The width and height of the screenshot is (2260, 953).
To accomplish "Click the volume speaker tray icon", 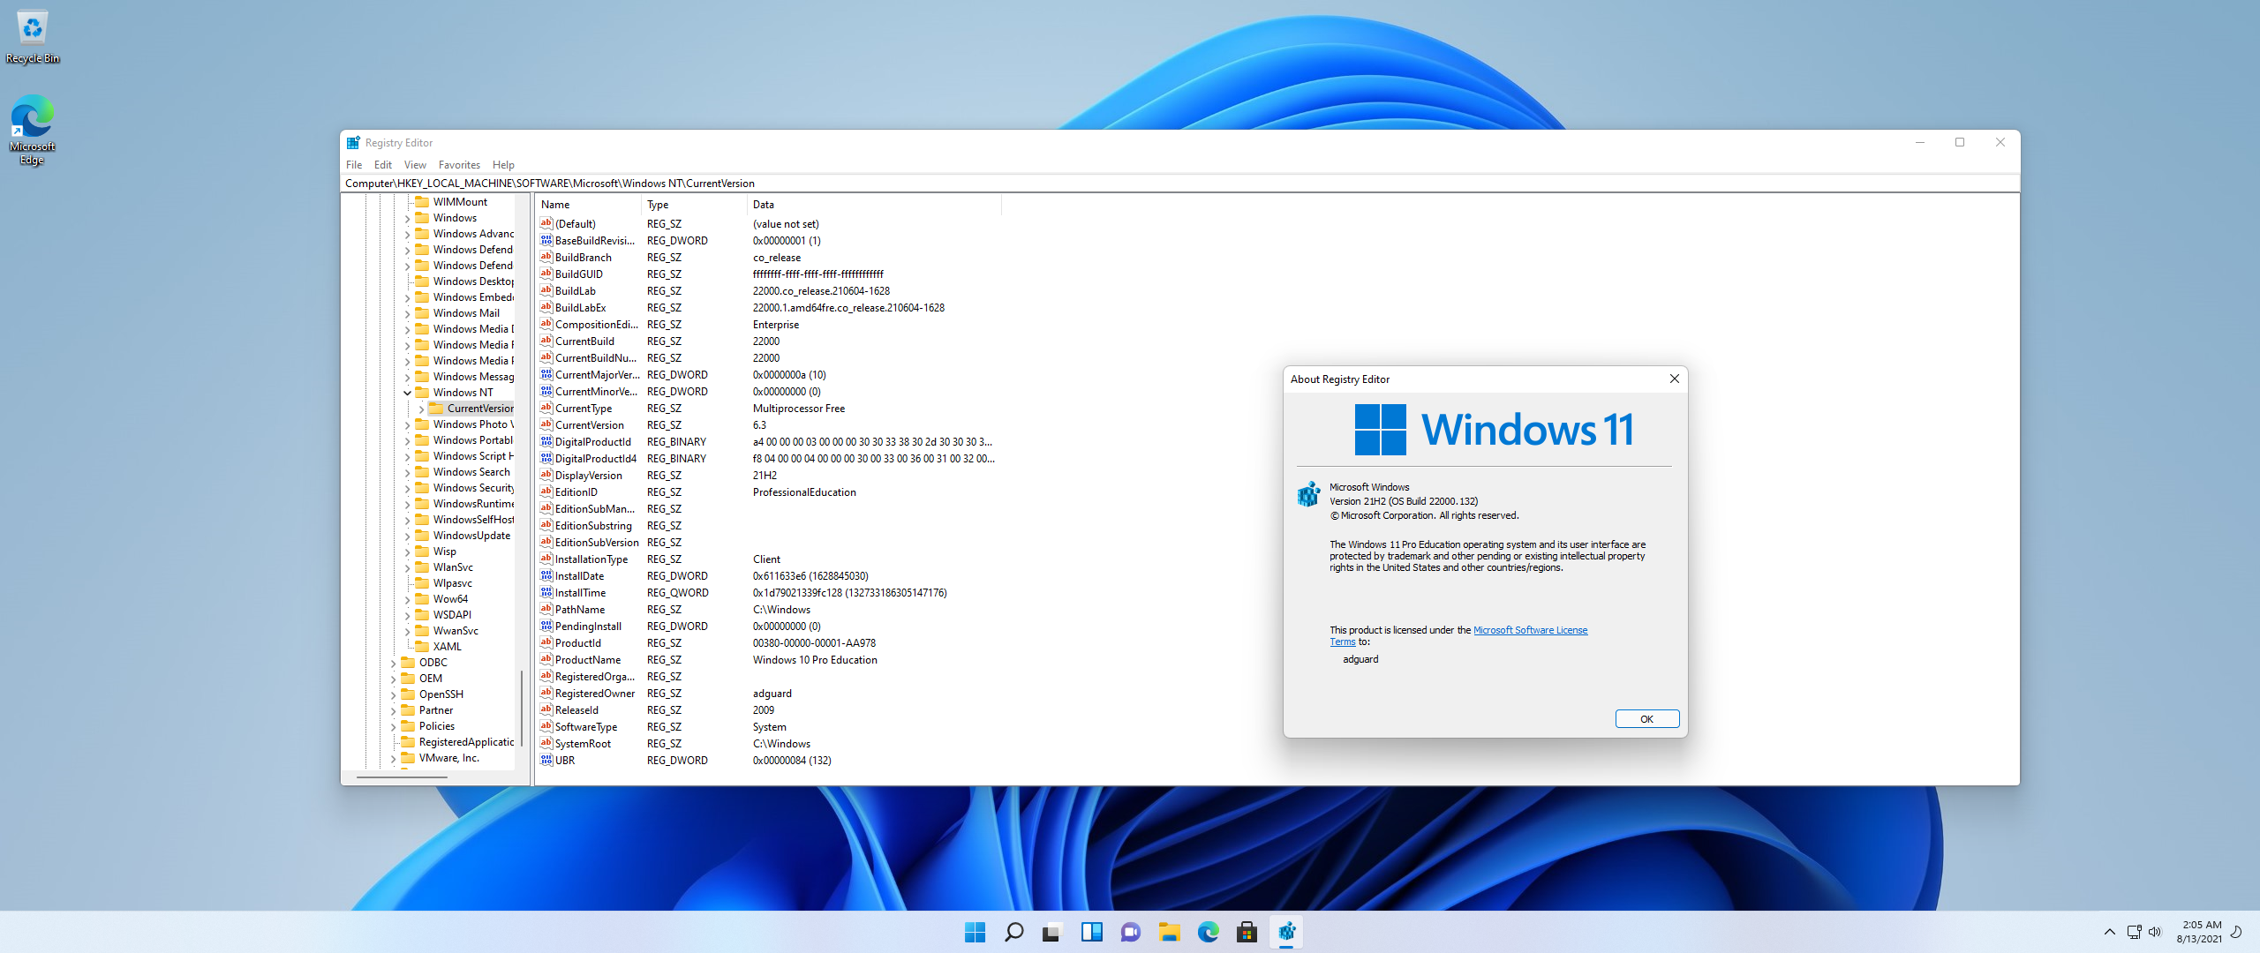I will pyautogui.click(x=2155, y=932).
